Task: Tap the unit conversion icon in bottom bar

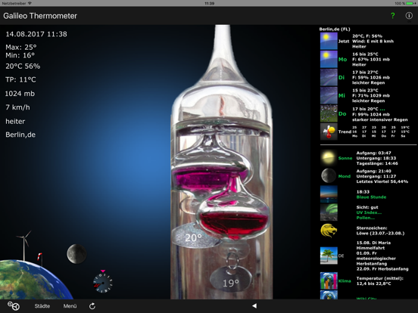Action: pyautogui.click(x=14, y=305)
